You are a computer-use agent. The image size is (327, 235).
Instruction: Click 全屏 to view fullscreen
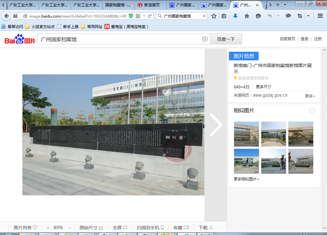[x=120, y=228]
